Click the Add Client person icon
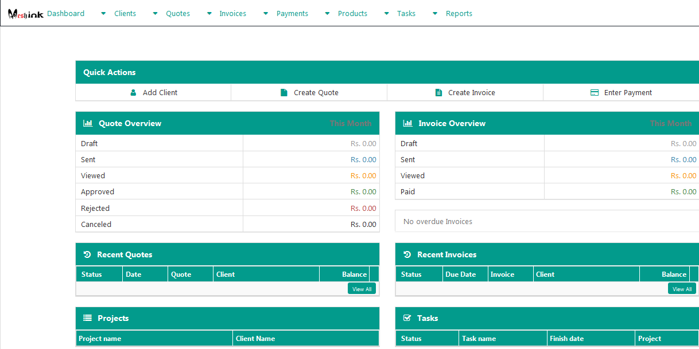Viewport: 699px width, 349px height. (x=134, y=93)
